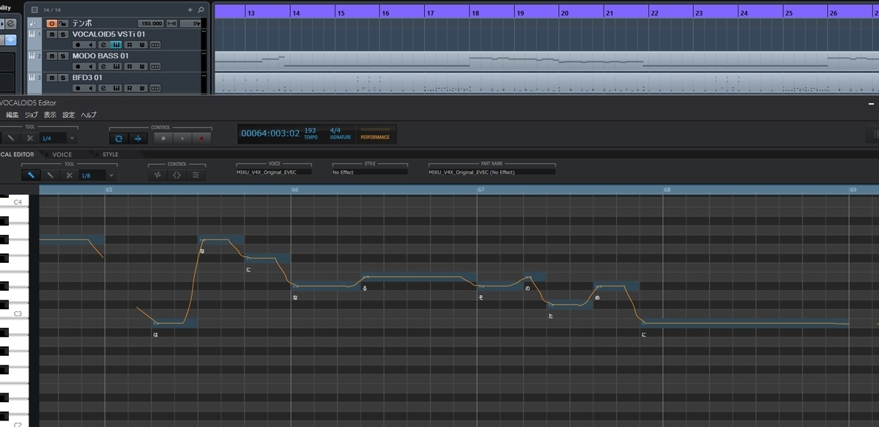Switch to the MUSICAL EDITOR tab
Viewport: 879px width, 427px height.
18,155
